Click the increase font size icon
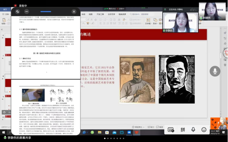 pyautogui.click(x=88, y=20)
